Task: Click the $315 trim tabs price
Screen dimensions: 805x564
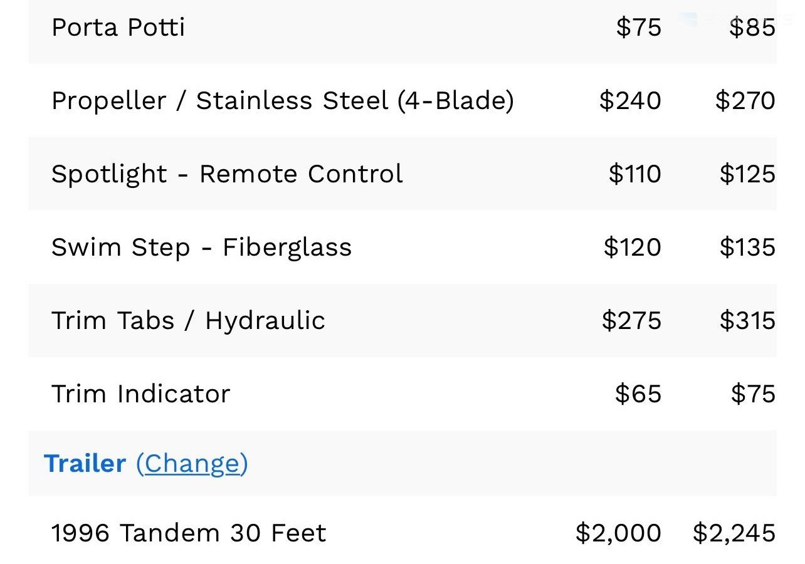Action: click(x=747, y=320)
